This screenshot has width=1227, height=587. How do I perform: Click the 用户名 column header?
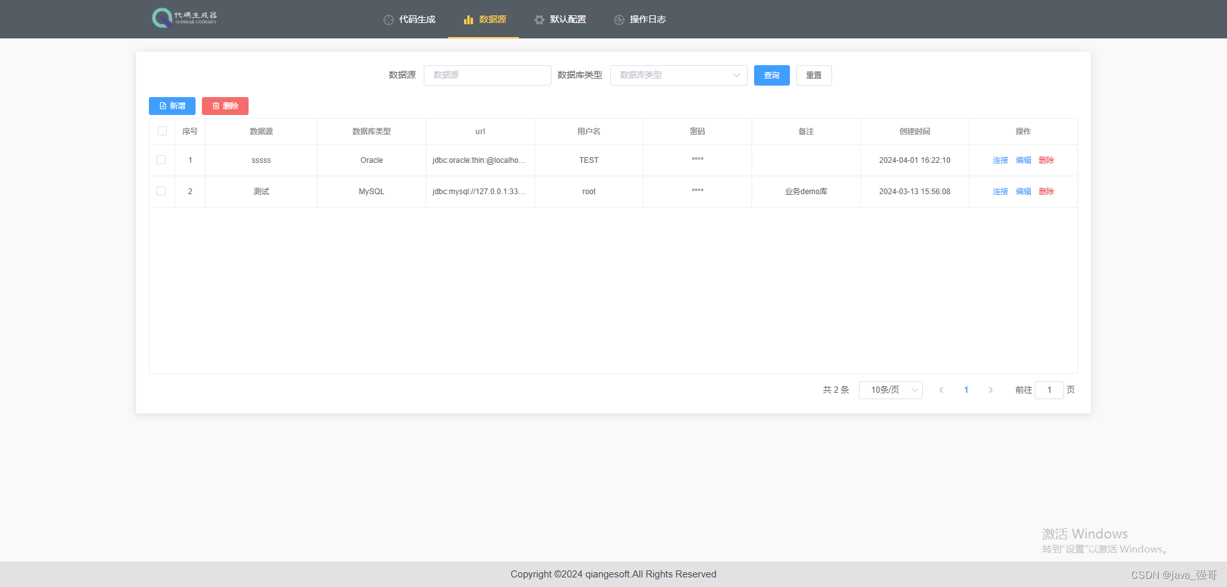click(x=589, y=132)
